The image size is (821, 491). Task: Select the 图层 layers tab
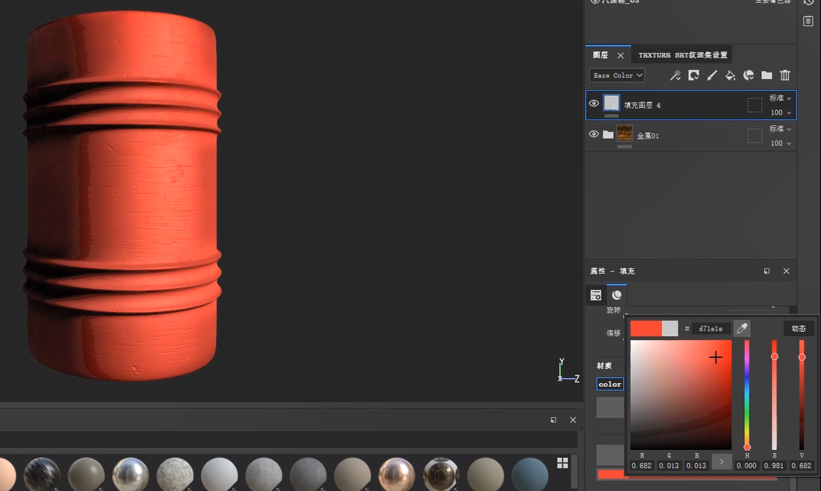point(601,55)
